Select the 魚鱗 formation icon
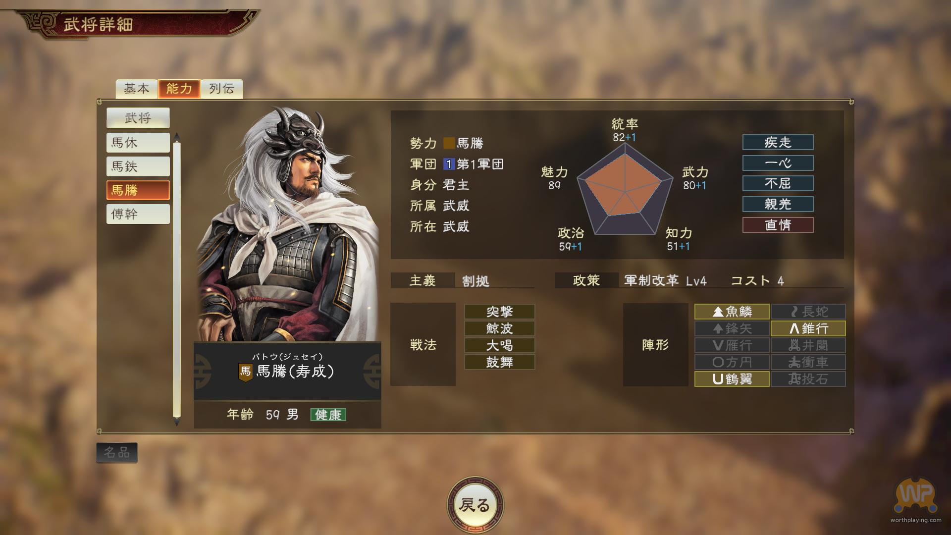The image size is (951, 535). coord(732,312)
